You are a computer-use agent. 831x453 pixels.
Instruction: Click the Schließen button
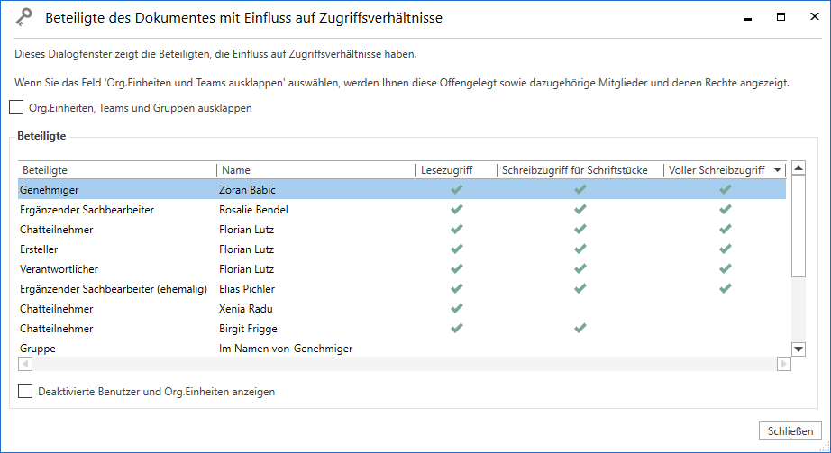[x=790, y=430]
